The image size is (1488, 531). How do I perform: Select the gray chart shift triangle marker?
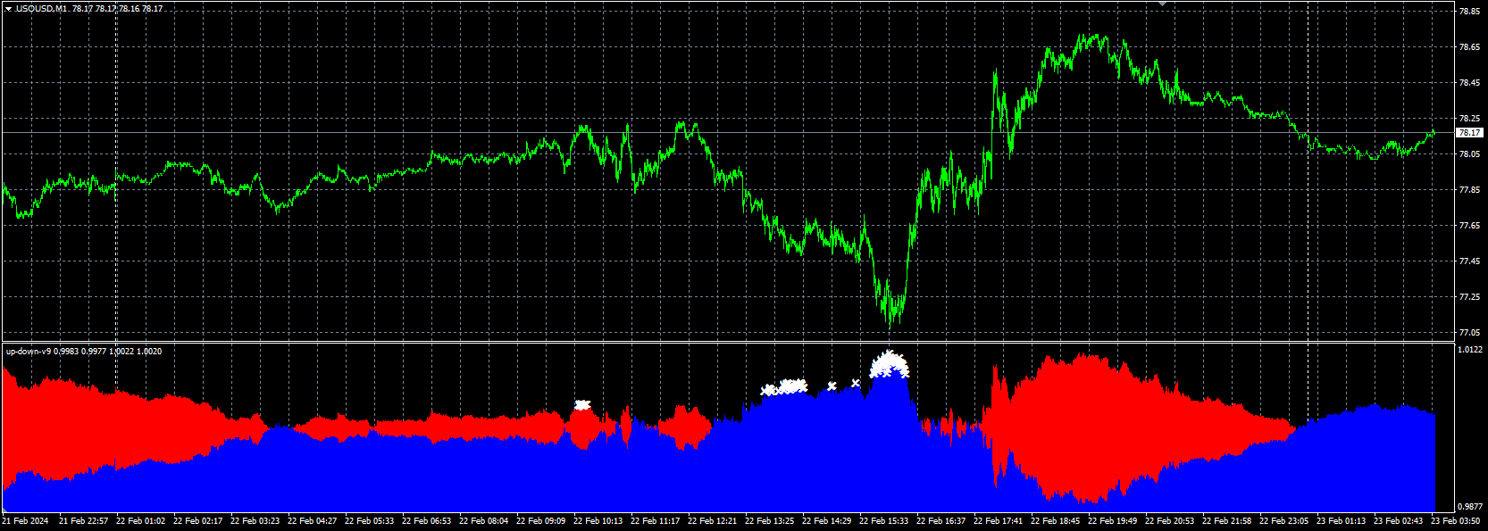coord(1163,4)
